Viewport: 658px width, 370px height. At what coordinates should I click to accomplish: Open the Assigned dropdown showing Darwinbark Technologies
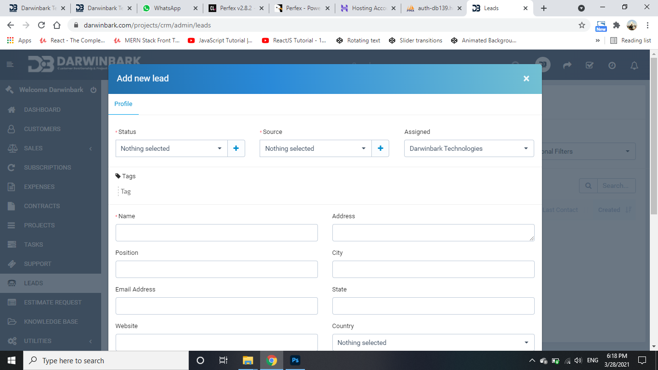[469, 148]
